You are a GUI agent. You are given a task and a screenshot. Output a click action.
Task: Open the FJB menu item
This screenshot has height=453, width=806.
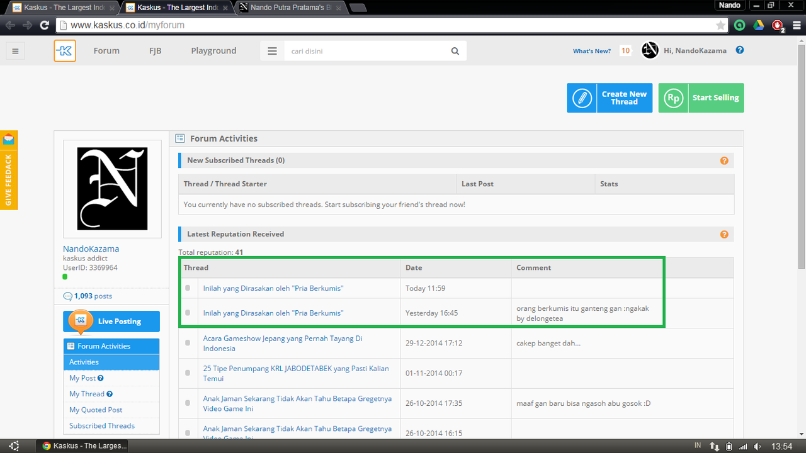(155, 51)
